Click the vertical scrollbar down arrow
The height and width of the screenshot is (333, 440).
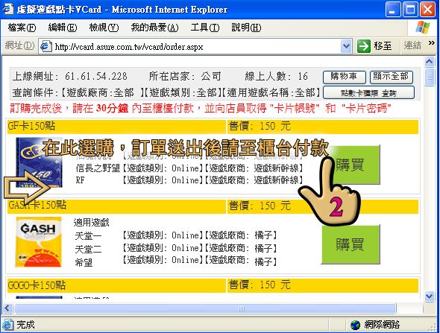pos(430,296)
